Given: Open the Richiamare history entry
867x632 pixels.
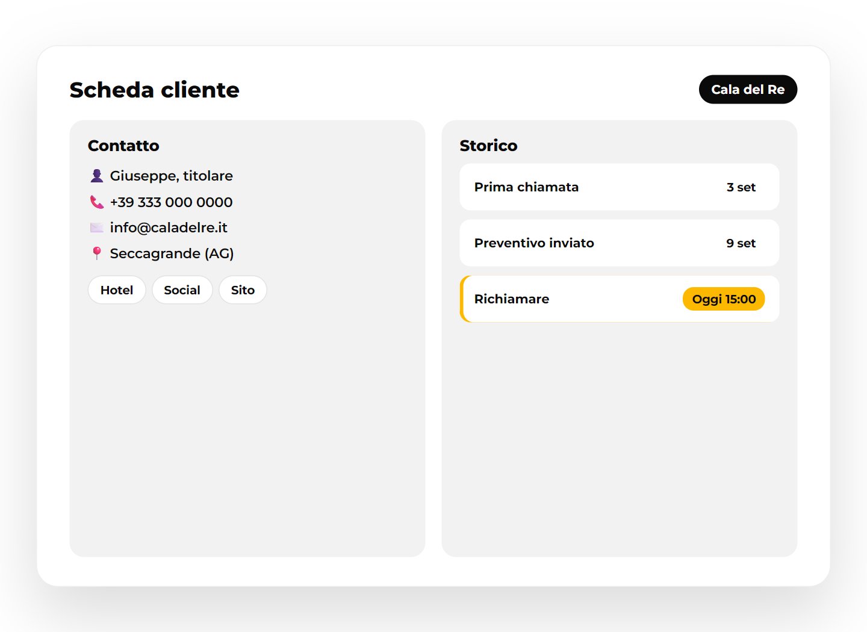Looking at the screenshot, I should point(619,299).
